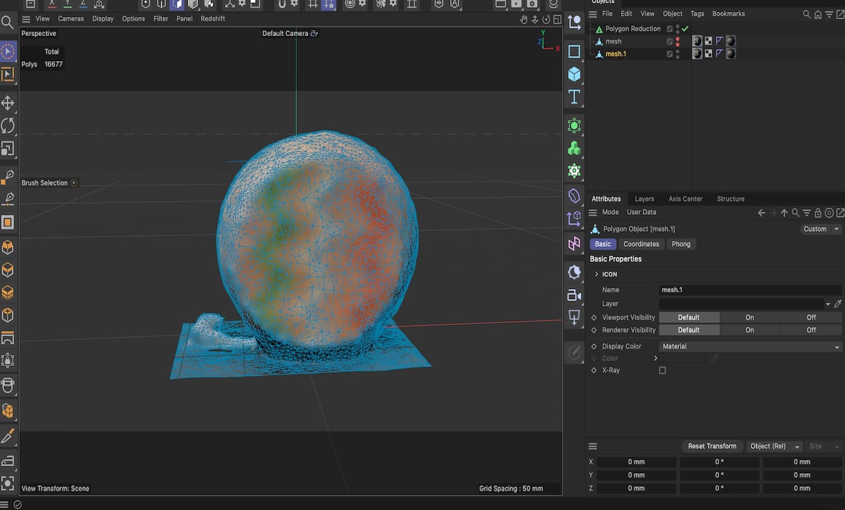Select the Move tool

click(8, 103)
